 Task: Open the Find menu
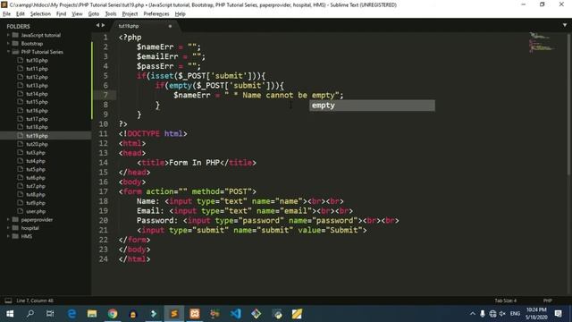(61, 14)
